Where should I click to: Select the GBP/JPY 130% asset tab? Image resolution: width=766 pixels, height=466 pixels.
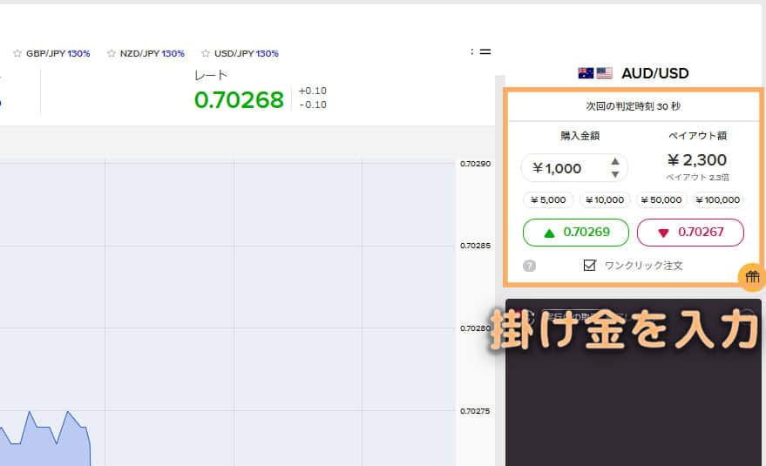coord(58,53)
